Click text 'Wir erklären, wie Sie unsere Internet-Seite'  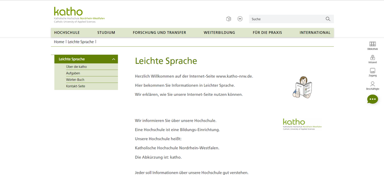[x=175, y=94]
